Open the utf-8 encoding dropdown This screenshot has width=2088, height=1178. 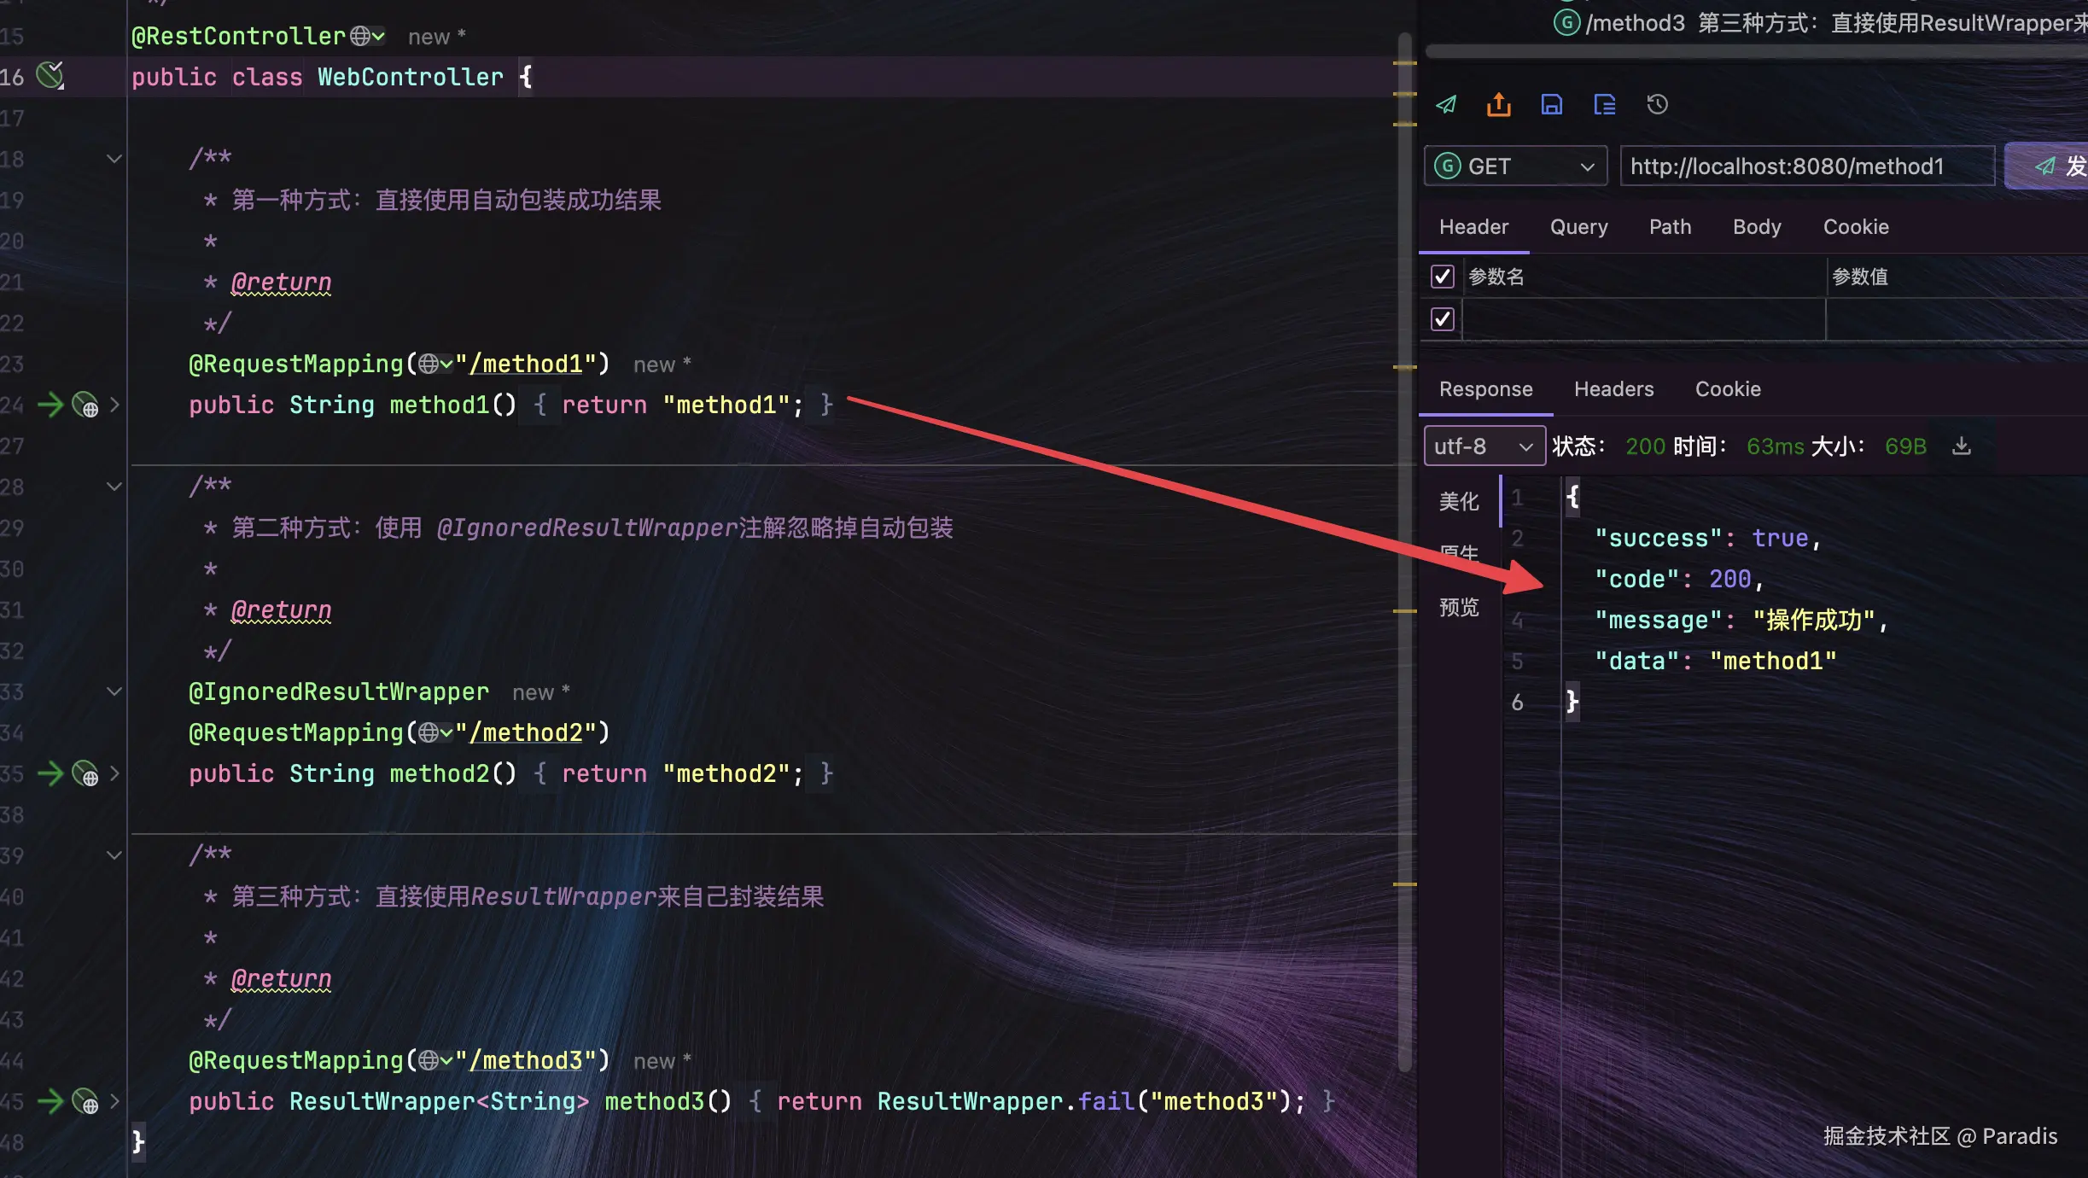[1484, 446]
